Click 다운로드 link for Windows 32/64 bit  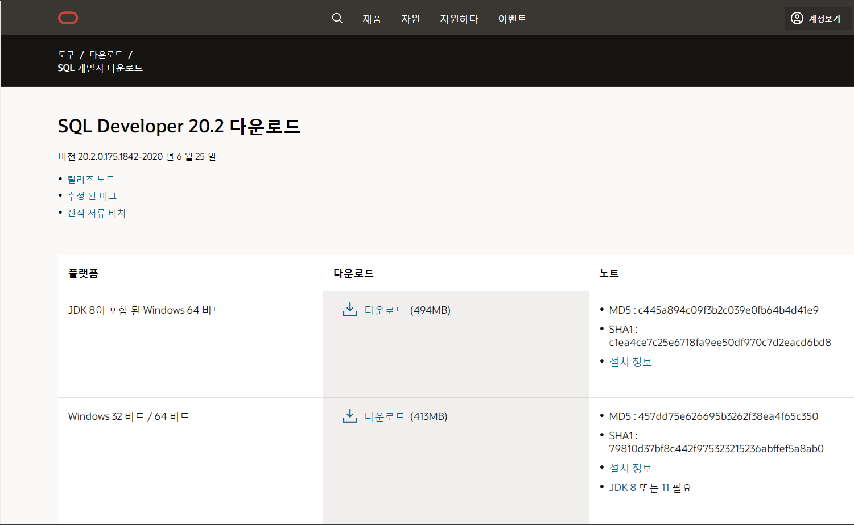click(385, 416)
